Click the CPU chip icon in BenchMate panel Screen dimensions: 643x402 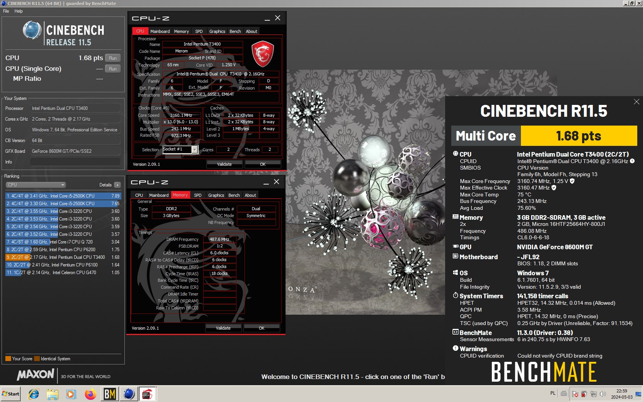click(x=455, y=154)
